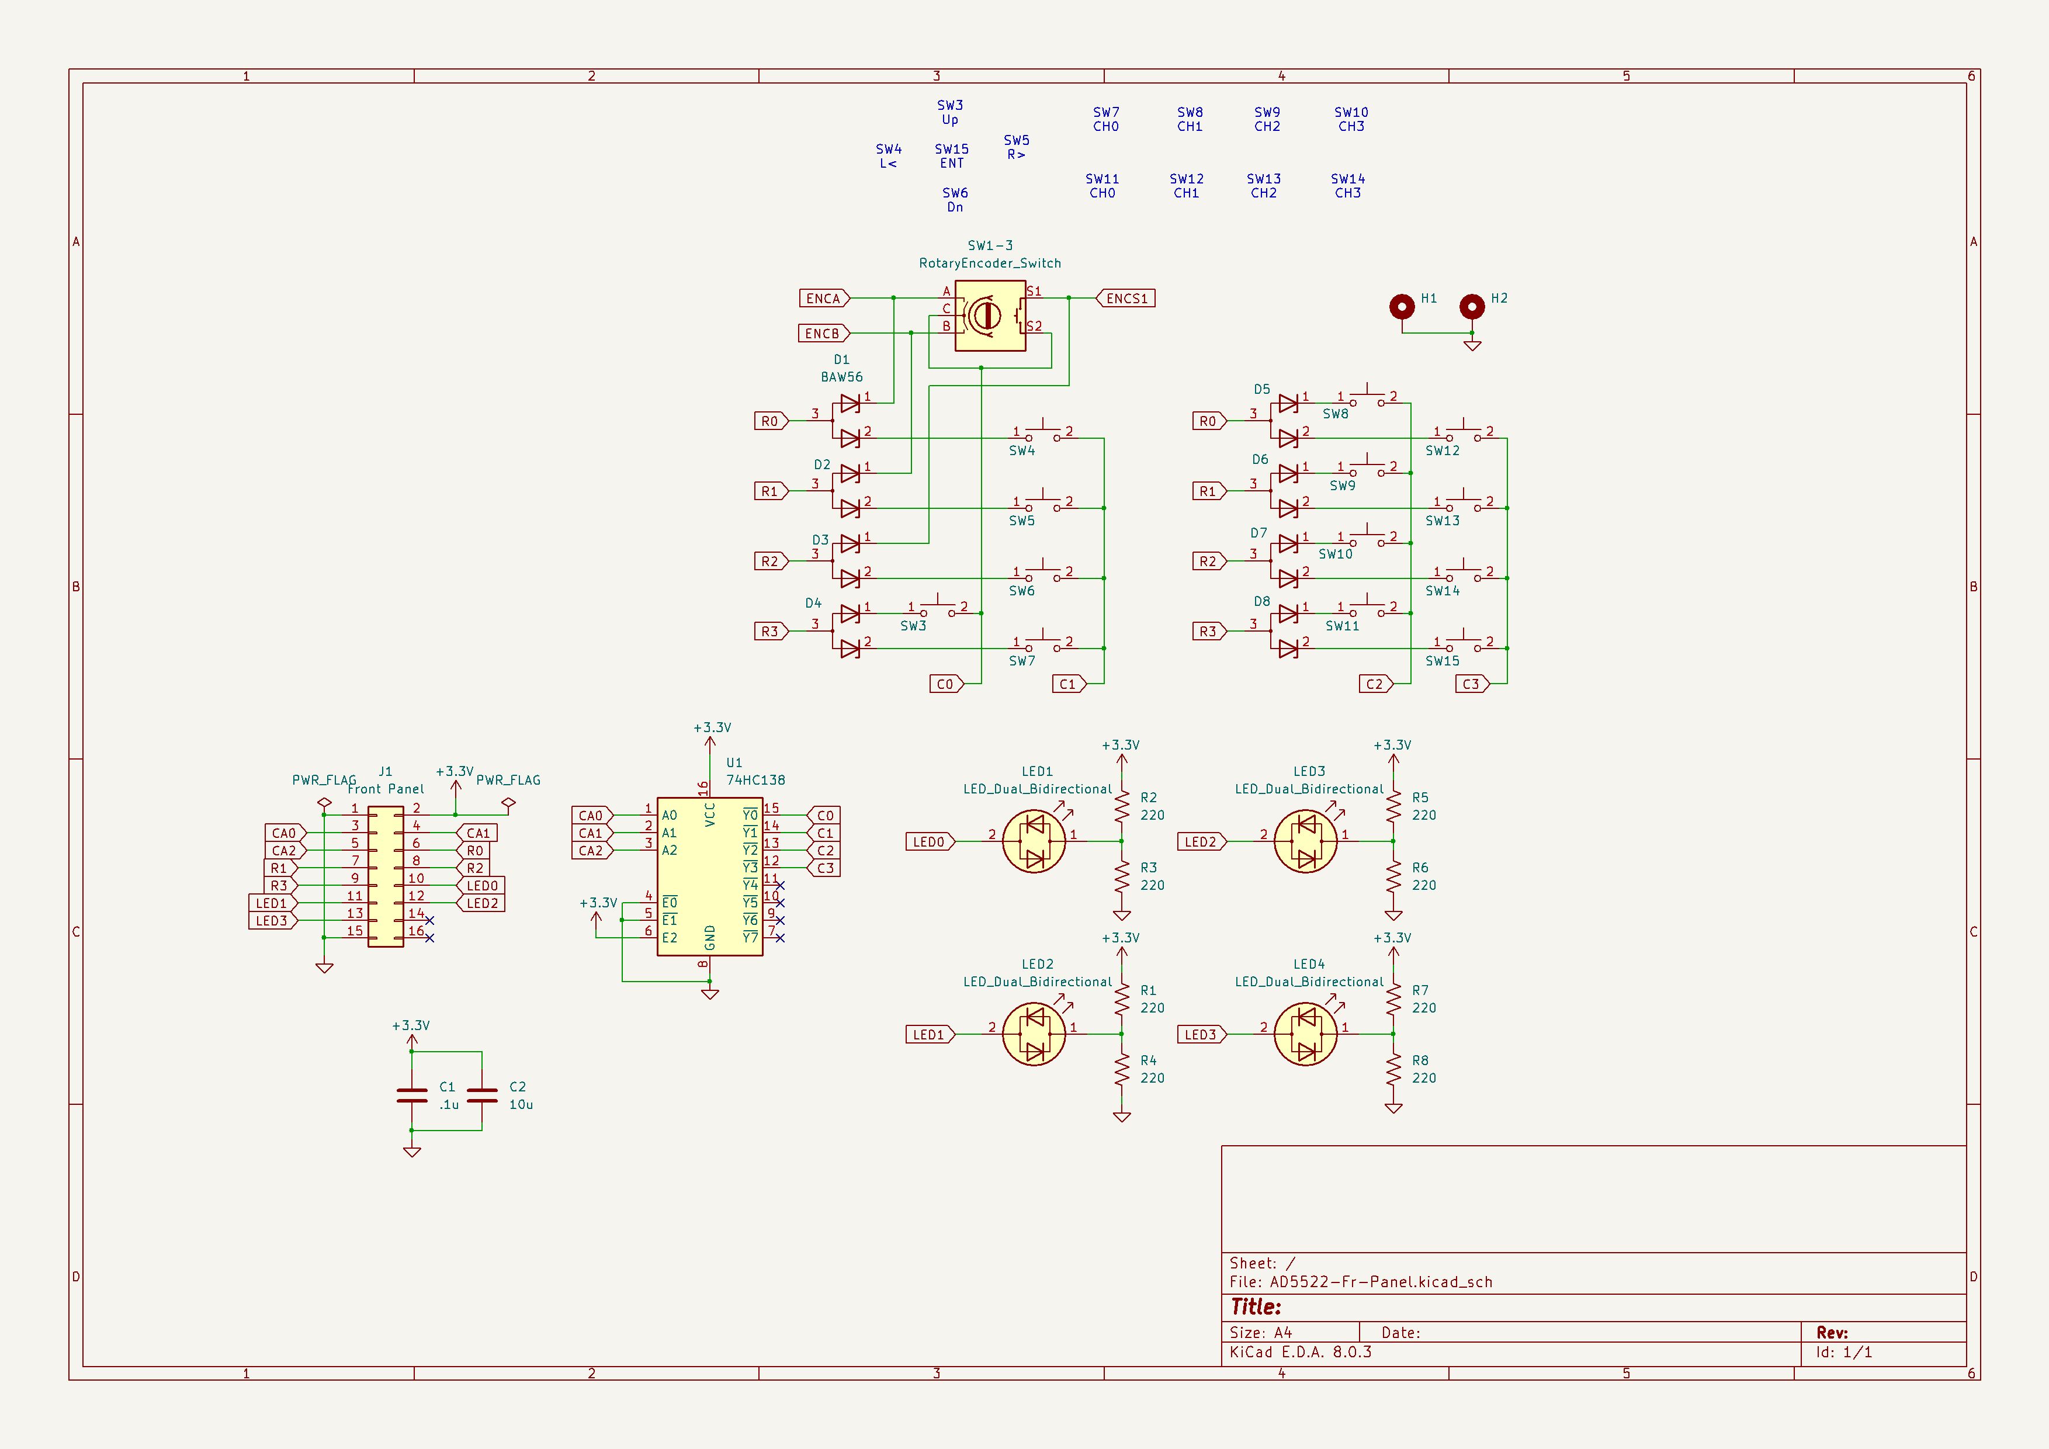Click the 'Id: 1/1' text in title block
Screen dimensions: 2049x1449
click(1844, 1352)
